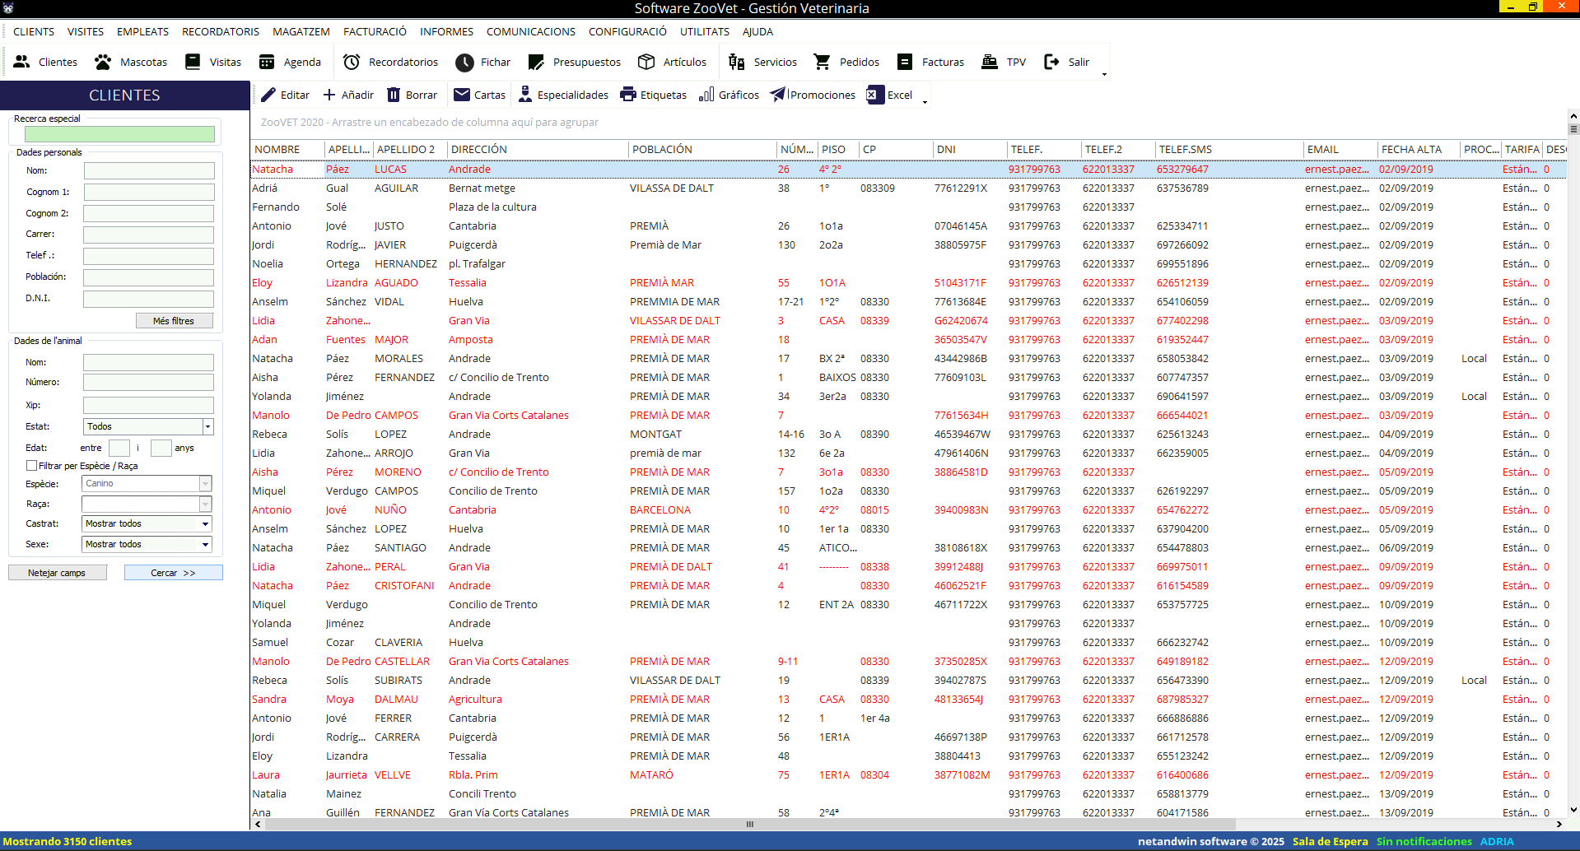Export with the Excel icon
The width and height of the screenshot is (1580, 851).
pos(875,95)
